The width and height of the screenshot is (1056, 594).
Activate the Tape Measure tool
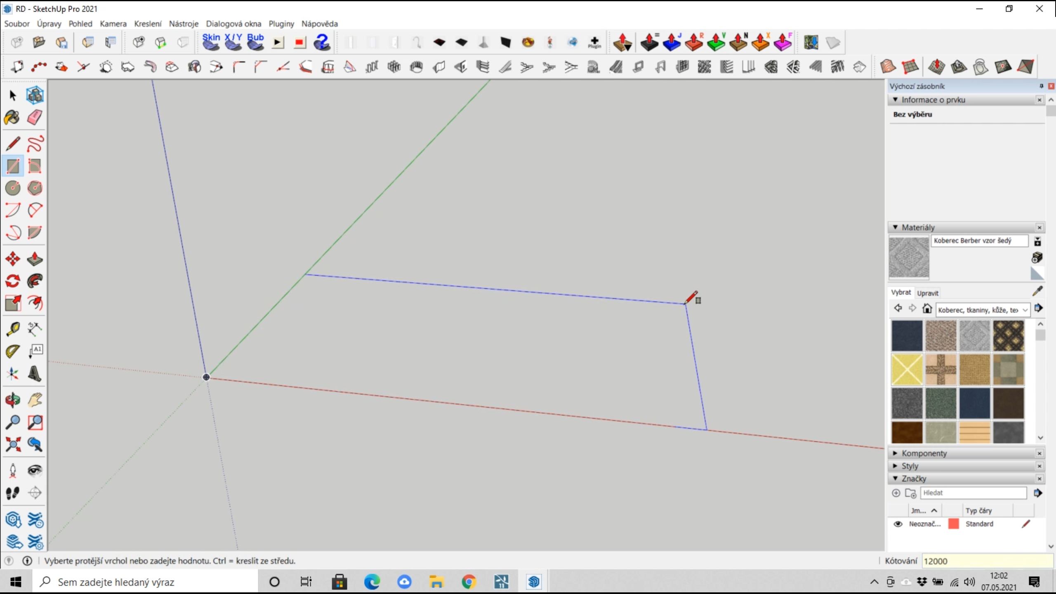tap(12, 329)
